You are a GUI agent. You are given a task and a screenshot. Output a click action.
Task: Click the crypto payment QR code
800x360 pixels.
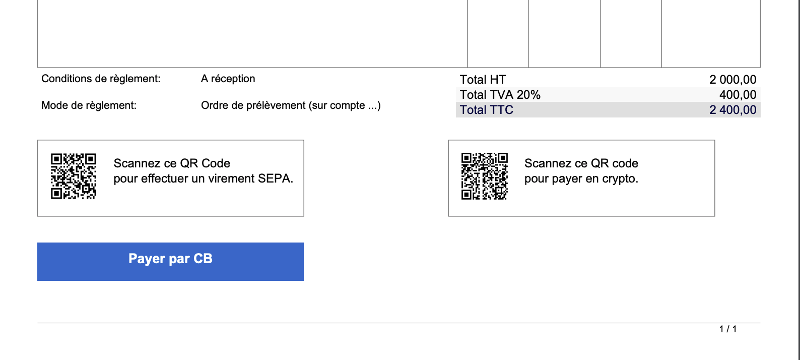(x=485, y=176)
